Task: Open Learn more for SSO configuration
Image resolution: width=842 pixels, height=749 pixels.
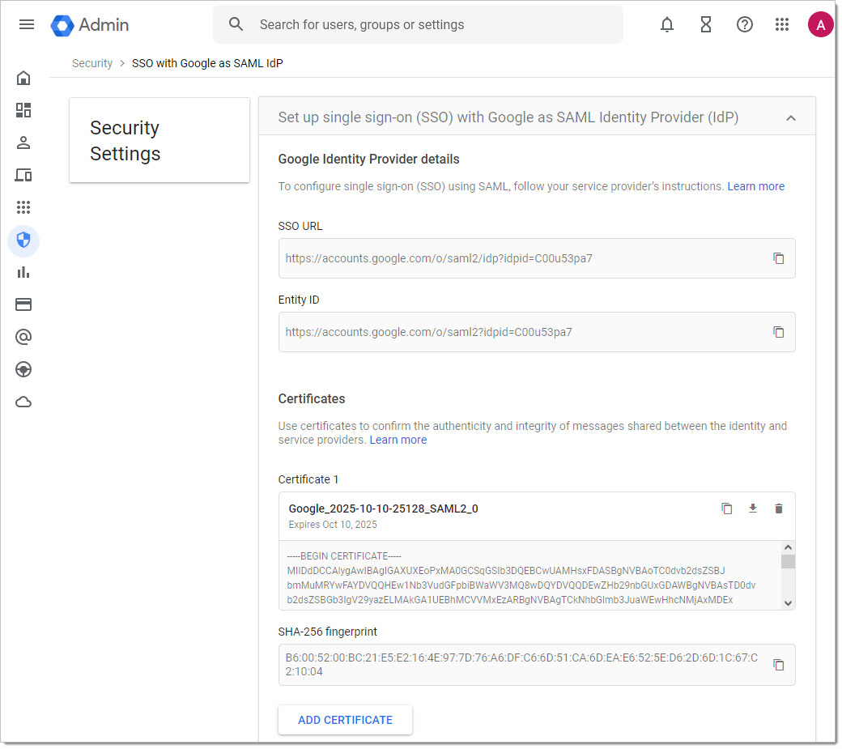Action: [755, 186]
